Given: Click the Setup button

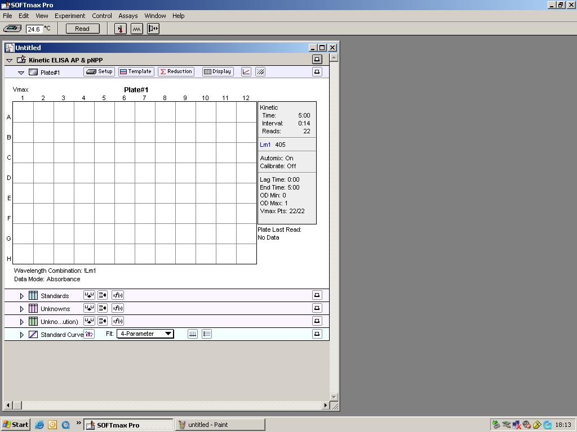Looking at the screenshot, I should 99,71.
